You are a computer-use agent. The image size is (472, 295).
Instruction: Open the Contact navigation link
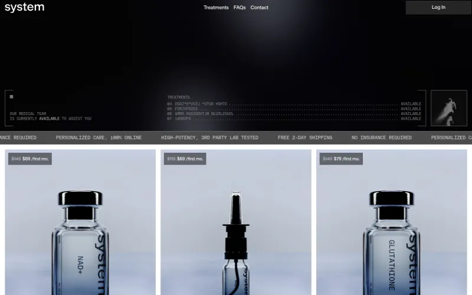tap(259, 8)
